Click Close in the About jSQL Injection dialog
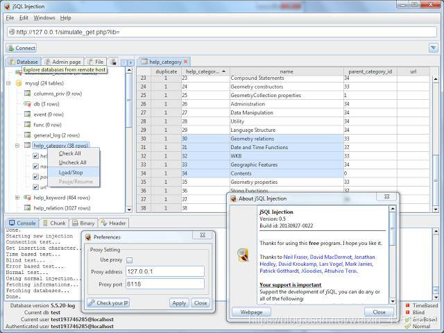This screenshot has width=444, height=333. pyautogui.click(x=379, y=312)
